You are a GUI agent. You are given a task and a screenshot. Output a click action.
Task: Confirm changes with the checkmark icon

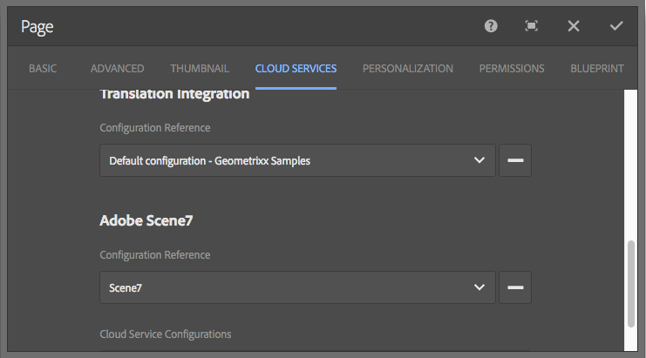616,26
